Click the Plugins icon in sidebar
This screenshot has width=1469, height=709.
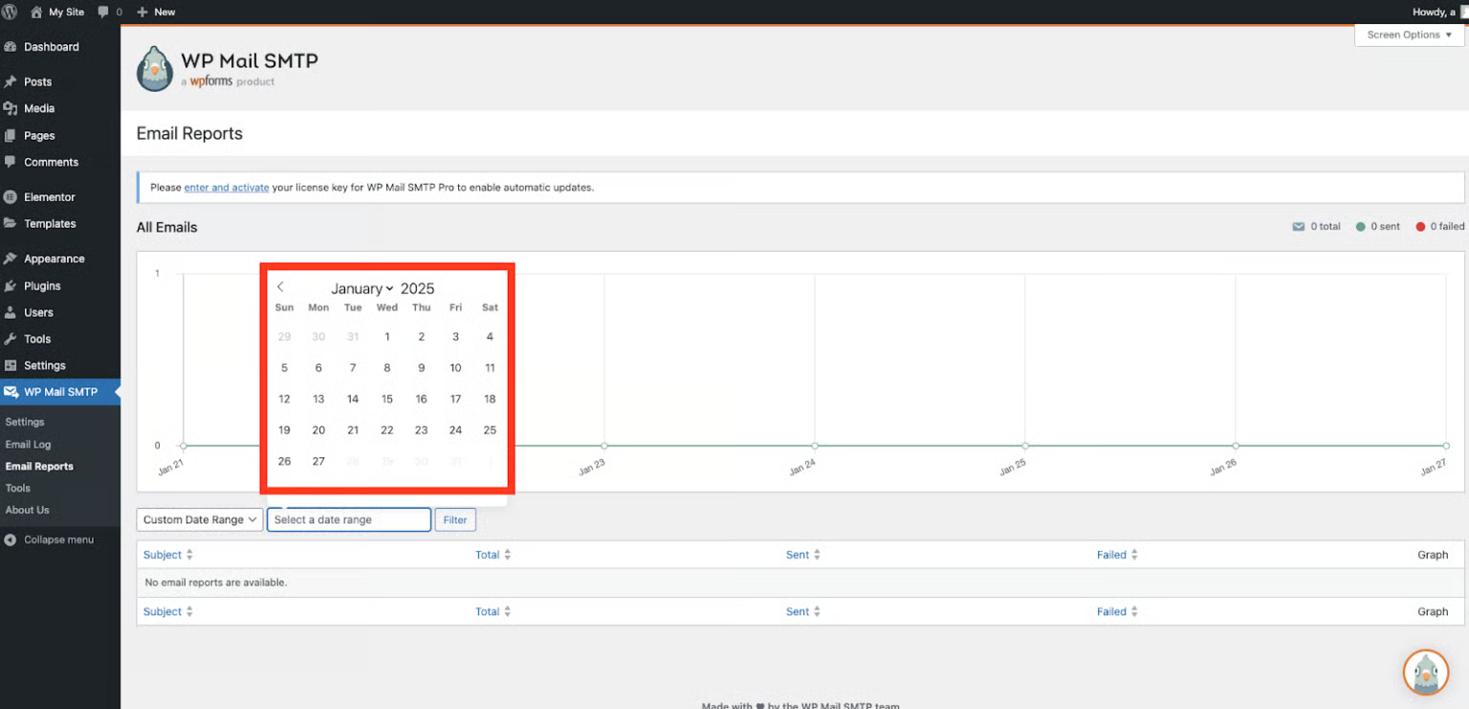pyautogui.click(x=11, y=285)
